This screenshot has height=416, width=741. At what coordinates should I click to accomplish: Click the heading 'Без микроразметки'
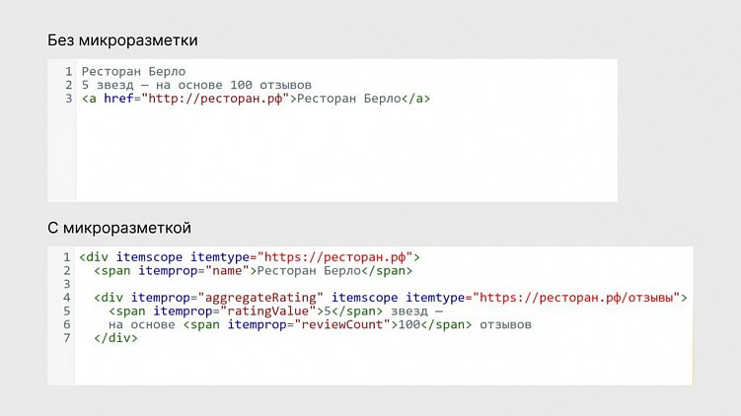point(122,40)
